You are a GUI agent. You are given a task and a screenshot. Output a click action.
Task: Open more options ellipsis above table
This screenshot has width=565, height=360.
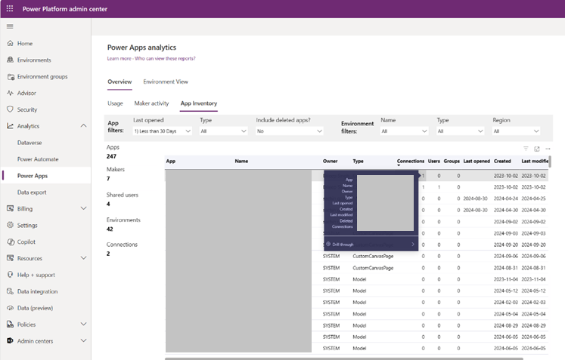tap(548, 149)
